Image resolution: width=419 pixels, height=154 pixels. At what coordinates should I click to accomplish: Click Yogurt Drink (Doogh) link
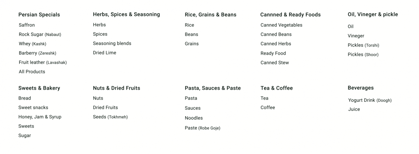(370, 100)
